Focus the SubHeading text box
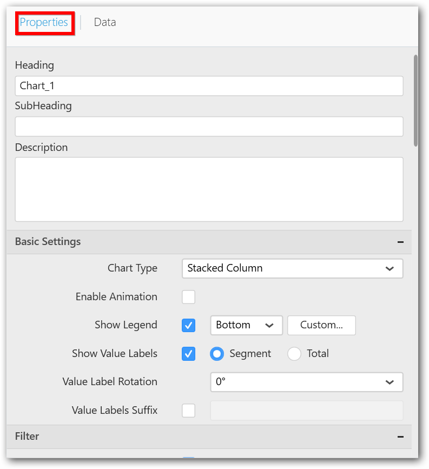The height and width of the screenshot is (469, 429). (209, 127)
